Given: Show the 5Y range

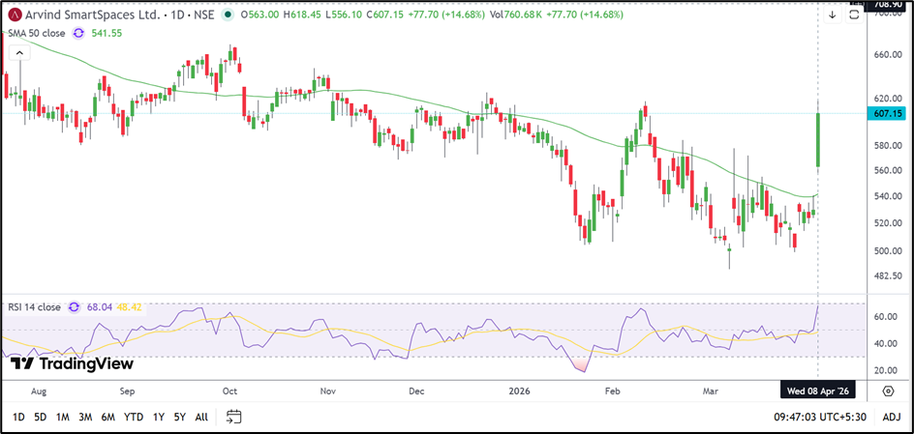Looking at the screenshot, I should click(x=179, y=417).
